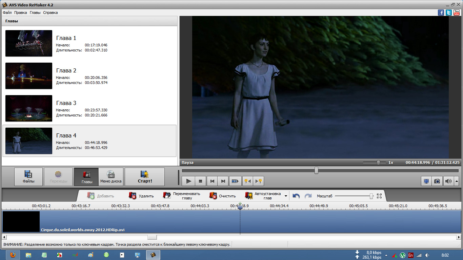Jump to the previous keyframe marker
463x260 pixels.
248,181
